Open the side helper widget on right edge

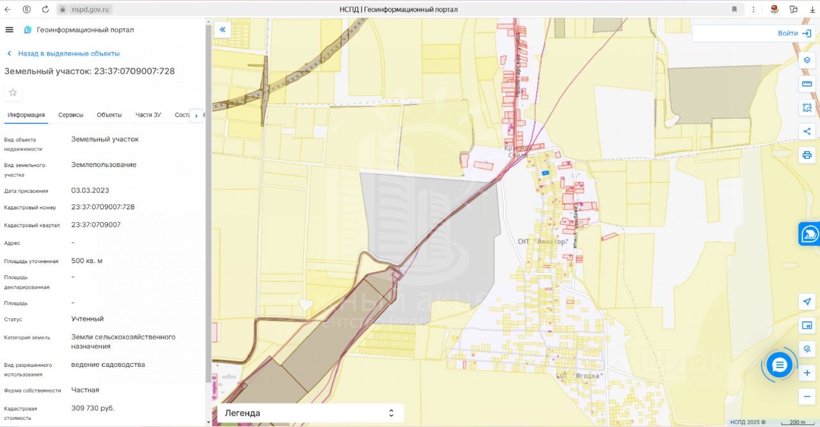(x=810, y=234)
